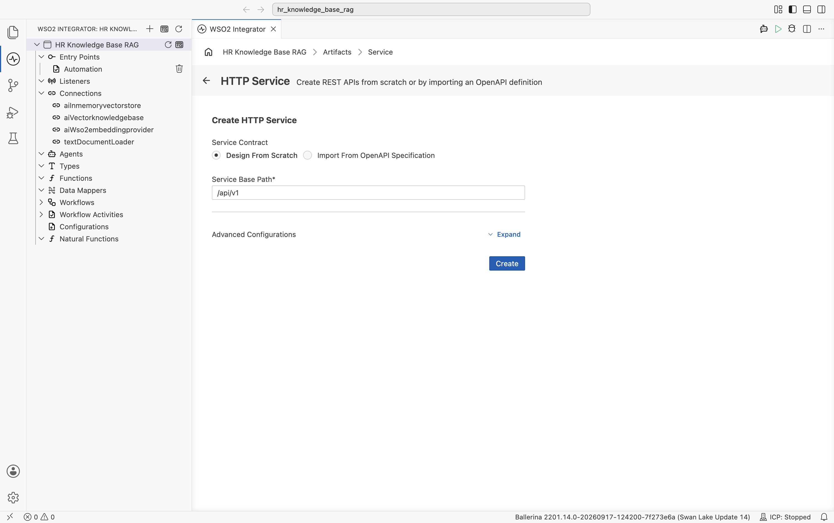834x523 pixels.
Task: Open the Testing flask icon
Action: click(13, 138)
